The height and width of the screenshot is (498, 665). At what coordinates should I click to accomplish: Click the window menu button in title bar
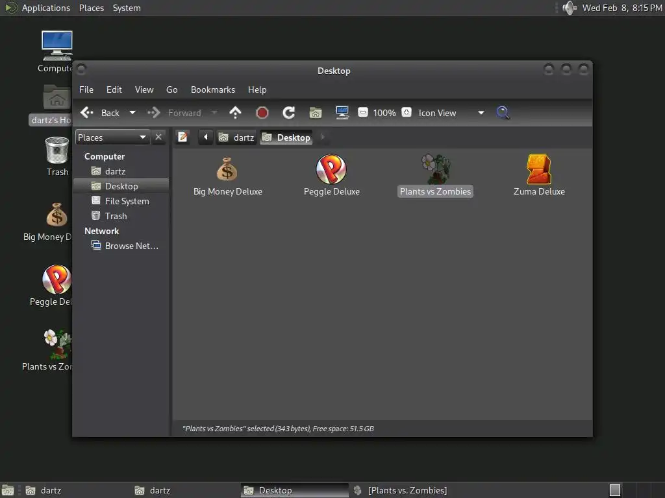pyautogui.click(x=82, y=69)
